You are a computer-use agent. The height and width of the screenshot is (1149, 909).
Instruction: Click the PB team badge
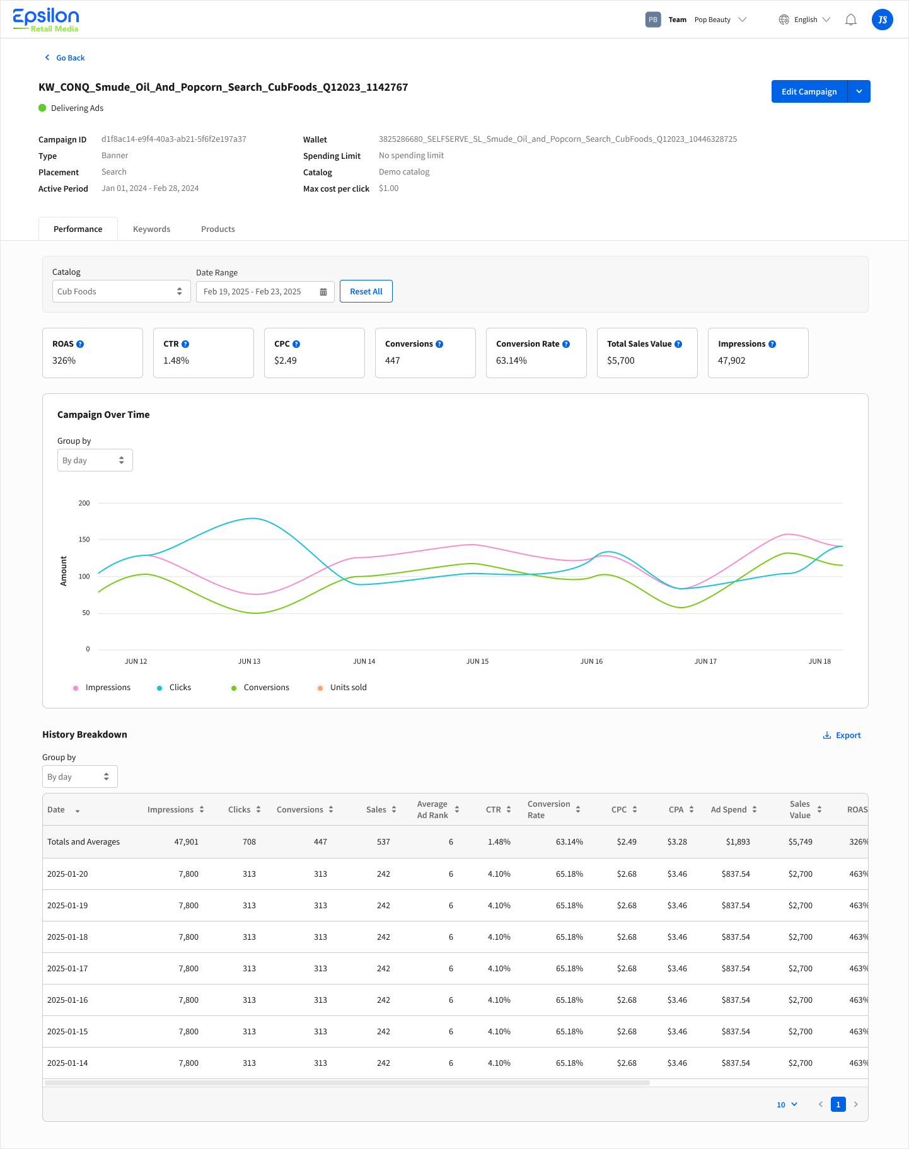[653, 20]
